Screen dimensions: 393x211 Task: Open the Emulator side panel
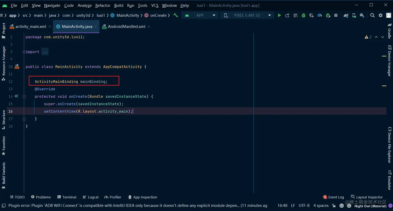[389, 180]
